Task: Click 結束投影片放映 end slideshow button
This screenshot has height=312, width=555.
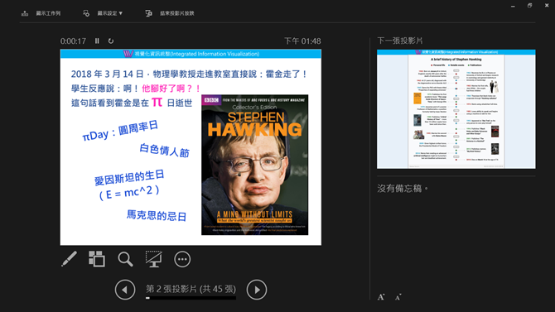Action: tap(177, 13)
